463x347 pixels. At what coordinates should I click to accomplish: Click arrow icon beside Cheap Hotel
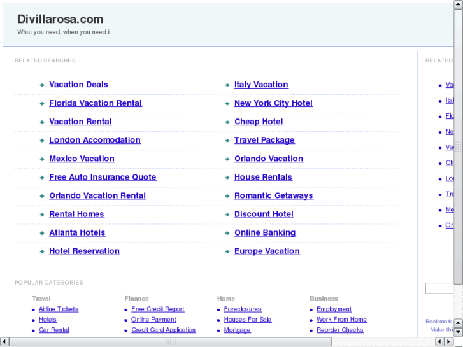[x=227, y=122]
